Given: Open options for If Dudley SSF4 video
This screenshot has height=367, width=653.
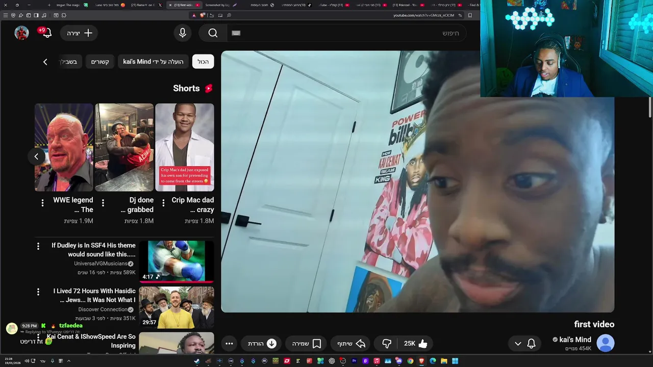Looking at the screenshot, I should coord(38,246).
